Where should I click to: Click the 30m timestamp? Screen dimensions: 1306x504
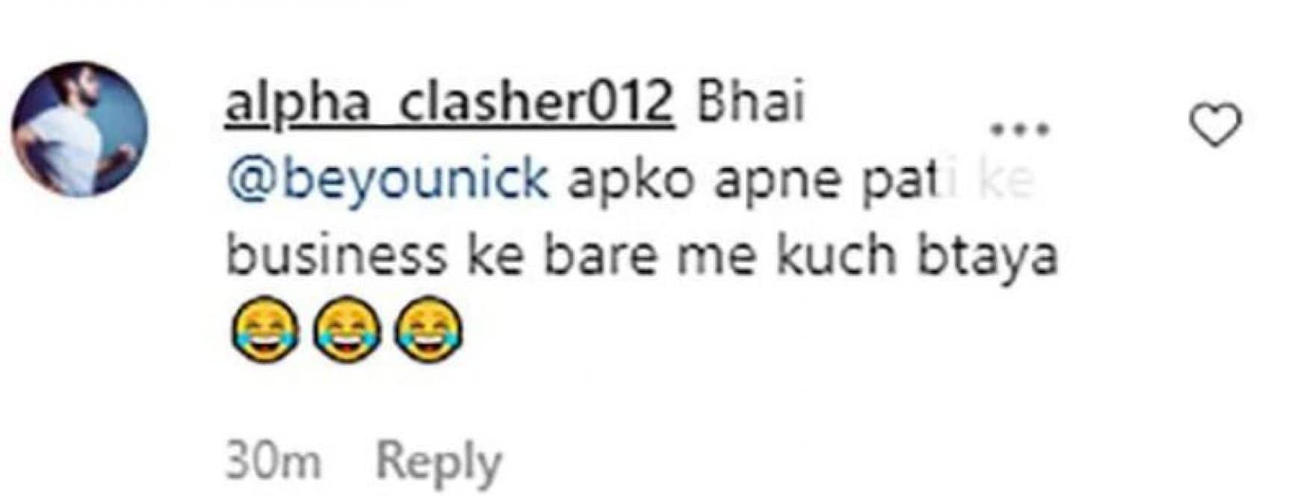(x=273, y=462)
